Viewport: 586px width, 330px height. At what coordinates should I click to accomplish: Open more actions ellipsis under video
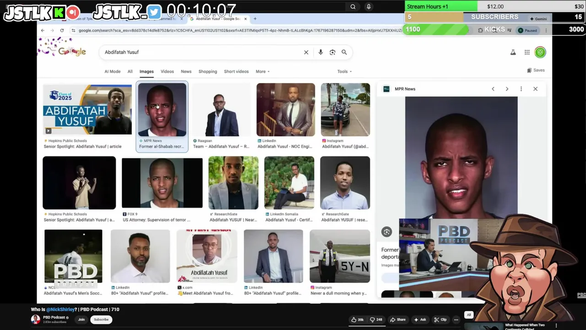[x=456, y=319]
